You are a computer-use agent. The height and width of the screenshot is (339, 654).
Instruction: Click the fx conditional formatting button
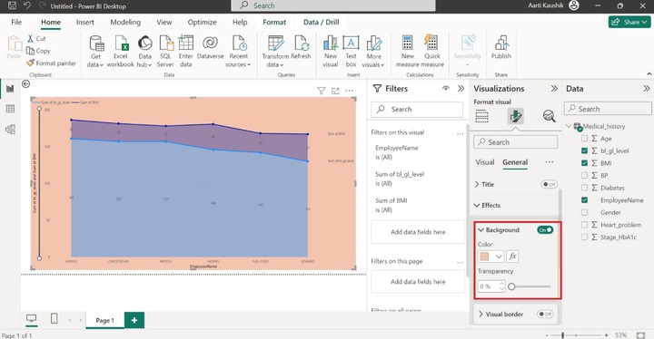pos(512,257)
